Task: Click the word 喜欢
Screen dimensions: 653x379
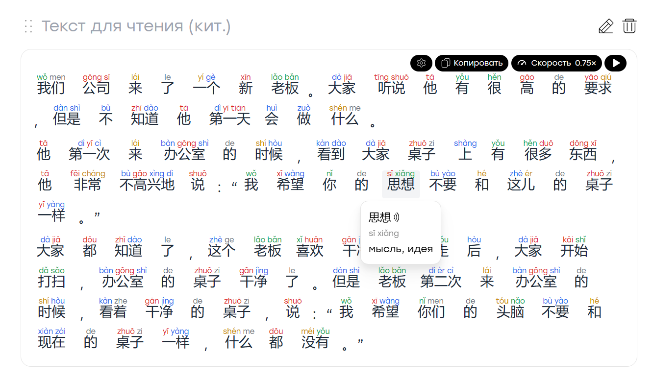Action: point(310,251)
